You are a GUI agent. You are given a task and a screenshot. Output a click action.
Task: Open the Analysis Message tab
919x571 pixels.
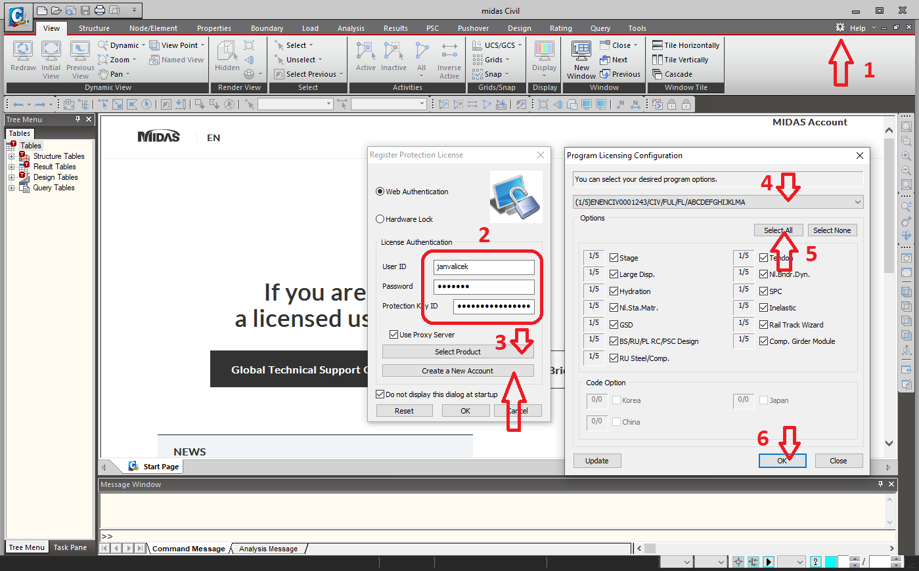point(268,549)
